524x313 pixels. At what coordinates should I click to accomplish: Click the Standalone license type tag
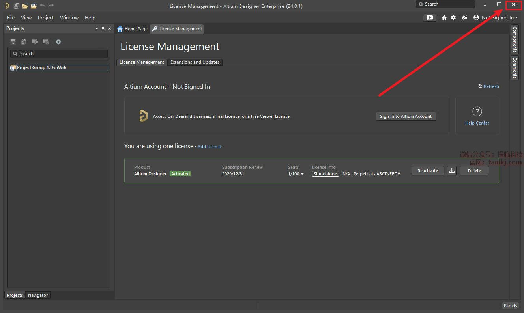pos(325,174)
